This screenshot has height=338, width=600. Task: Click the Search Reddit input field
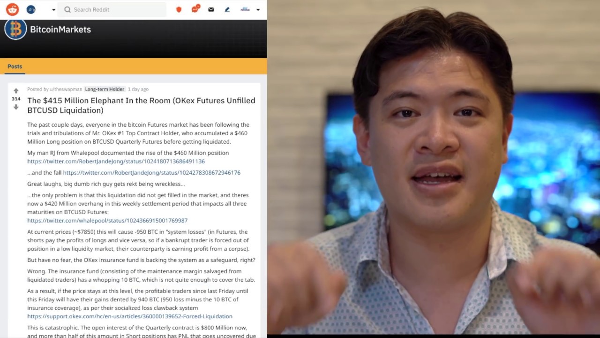pyautogui.click(x=112, y=9)
